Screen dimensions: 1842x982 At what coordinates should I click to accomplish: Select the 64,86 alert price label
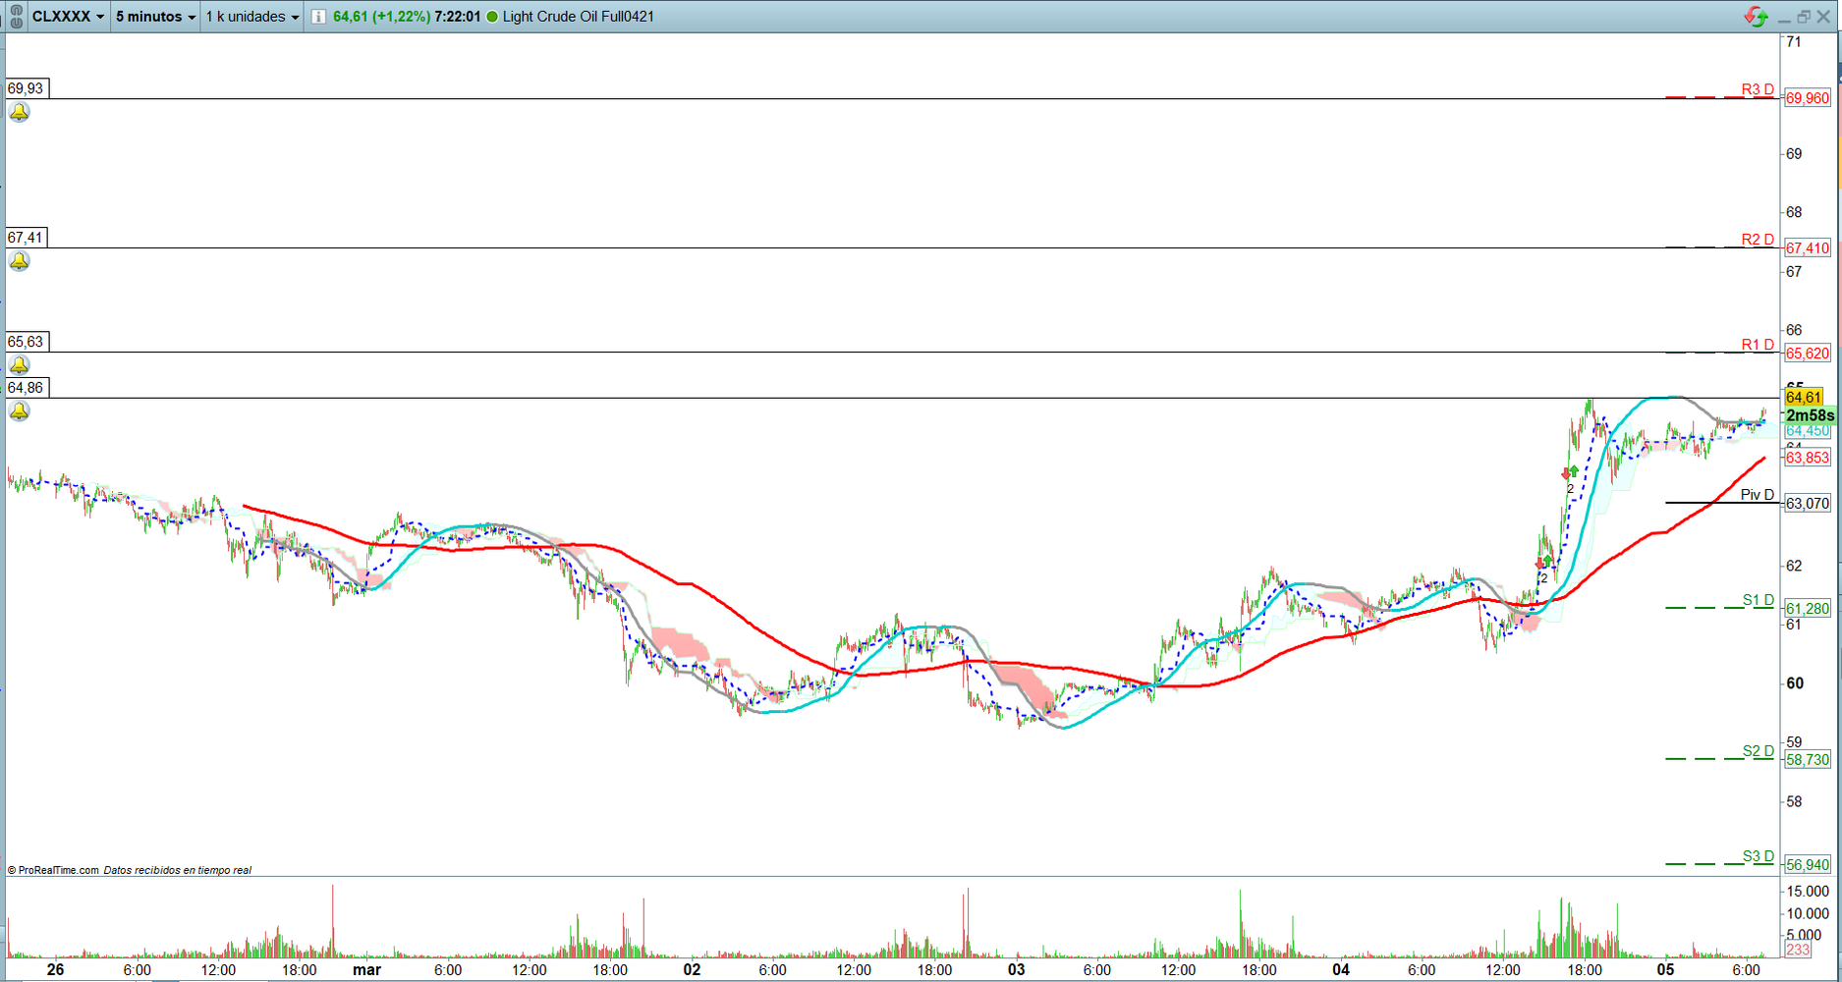(x=27, y=388)
